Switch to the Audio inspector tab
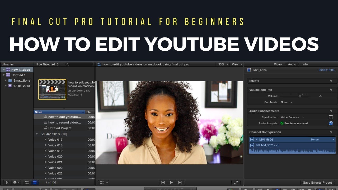338x190 pixels. pyautogui.click(x=292, y=64)
